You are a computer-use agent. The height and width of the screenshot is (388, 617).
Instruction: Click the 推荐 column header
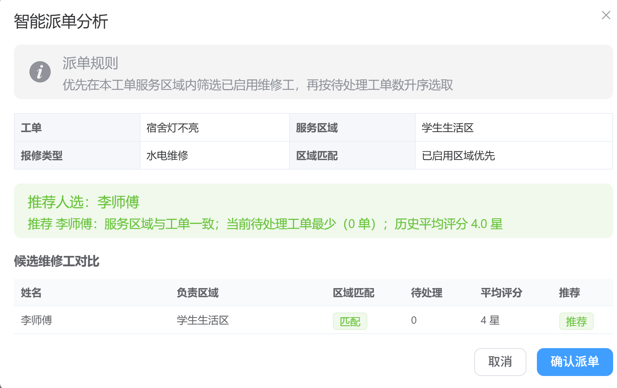569,293
